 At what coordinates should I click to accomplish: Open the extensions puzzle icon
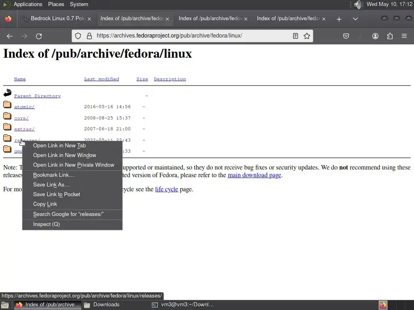tap(390, 36)
